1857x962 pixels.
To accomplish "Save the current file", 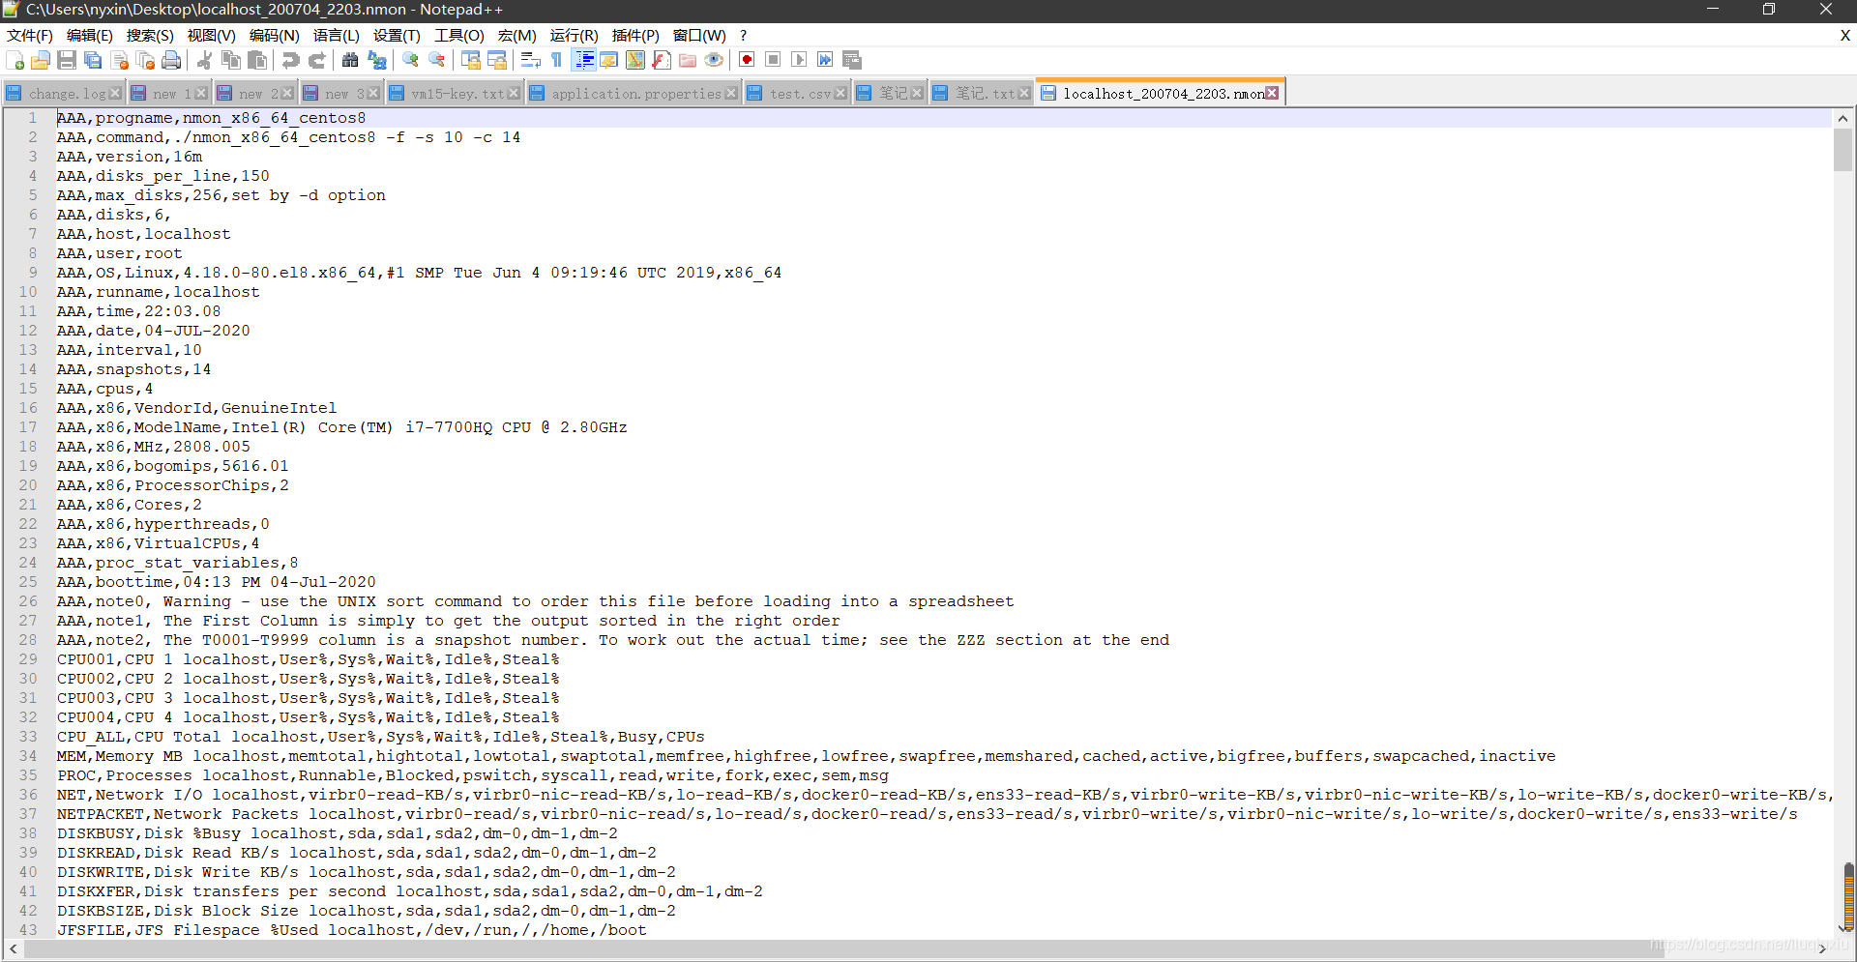I will (x=67, y=60).
